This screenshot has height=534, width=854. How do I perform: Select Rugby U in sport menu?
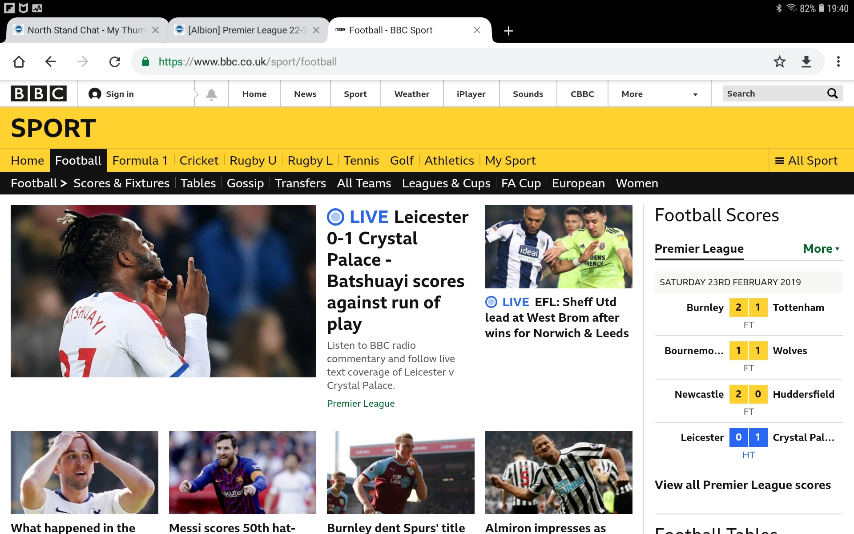pos(253,160)
